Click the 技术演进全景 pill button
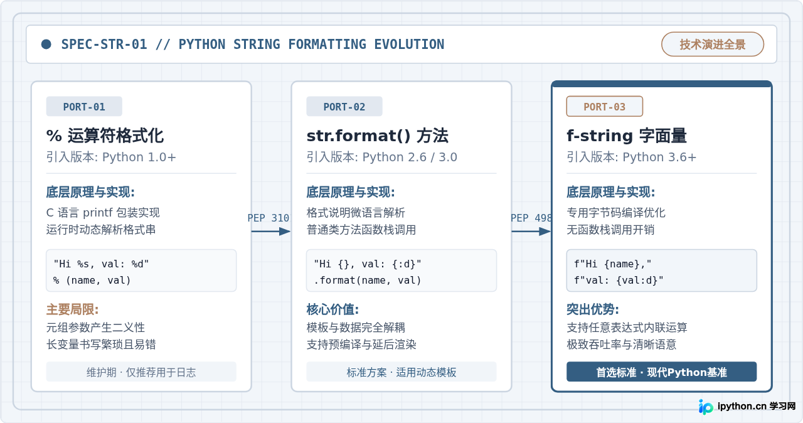The width and height of the screenshot is (803, 423). [x=713, y=45]
